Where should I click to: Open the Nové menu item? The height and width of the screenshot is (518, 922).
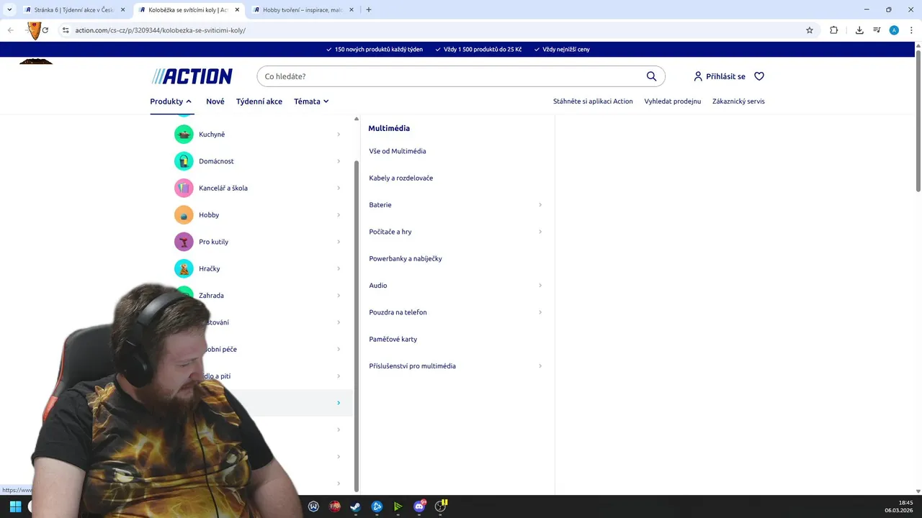click(x=215, y=101)
